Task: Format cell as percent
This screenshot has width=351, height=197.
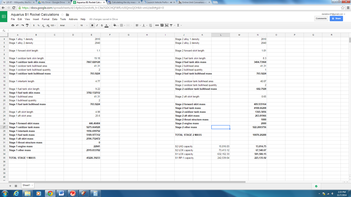Action: click(x=39, y=25)
